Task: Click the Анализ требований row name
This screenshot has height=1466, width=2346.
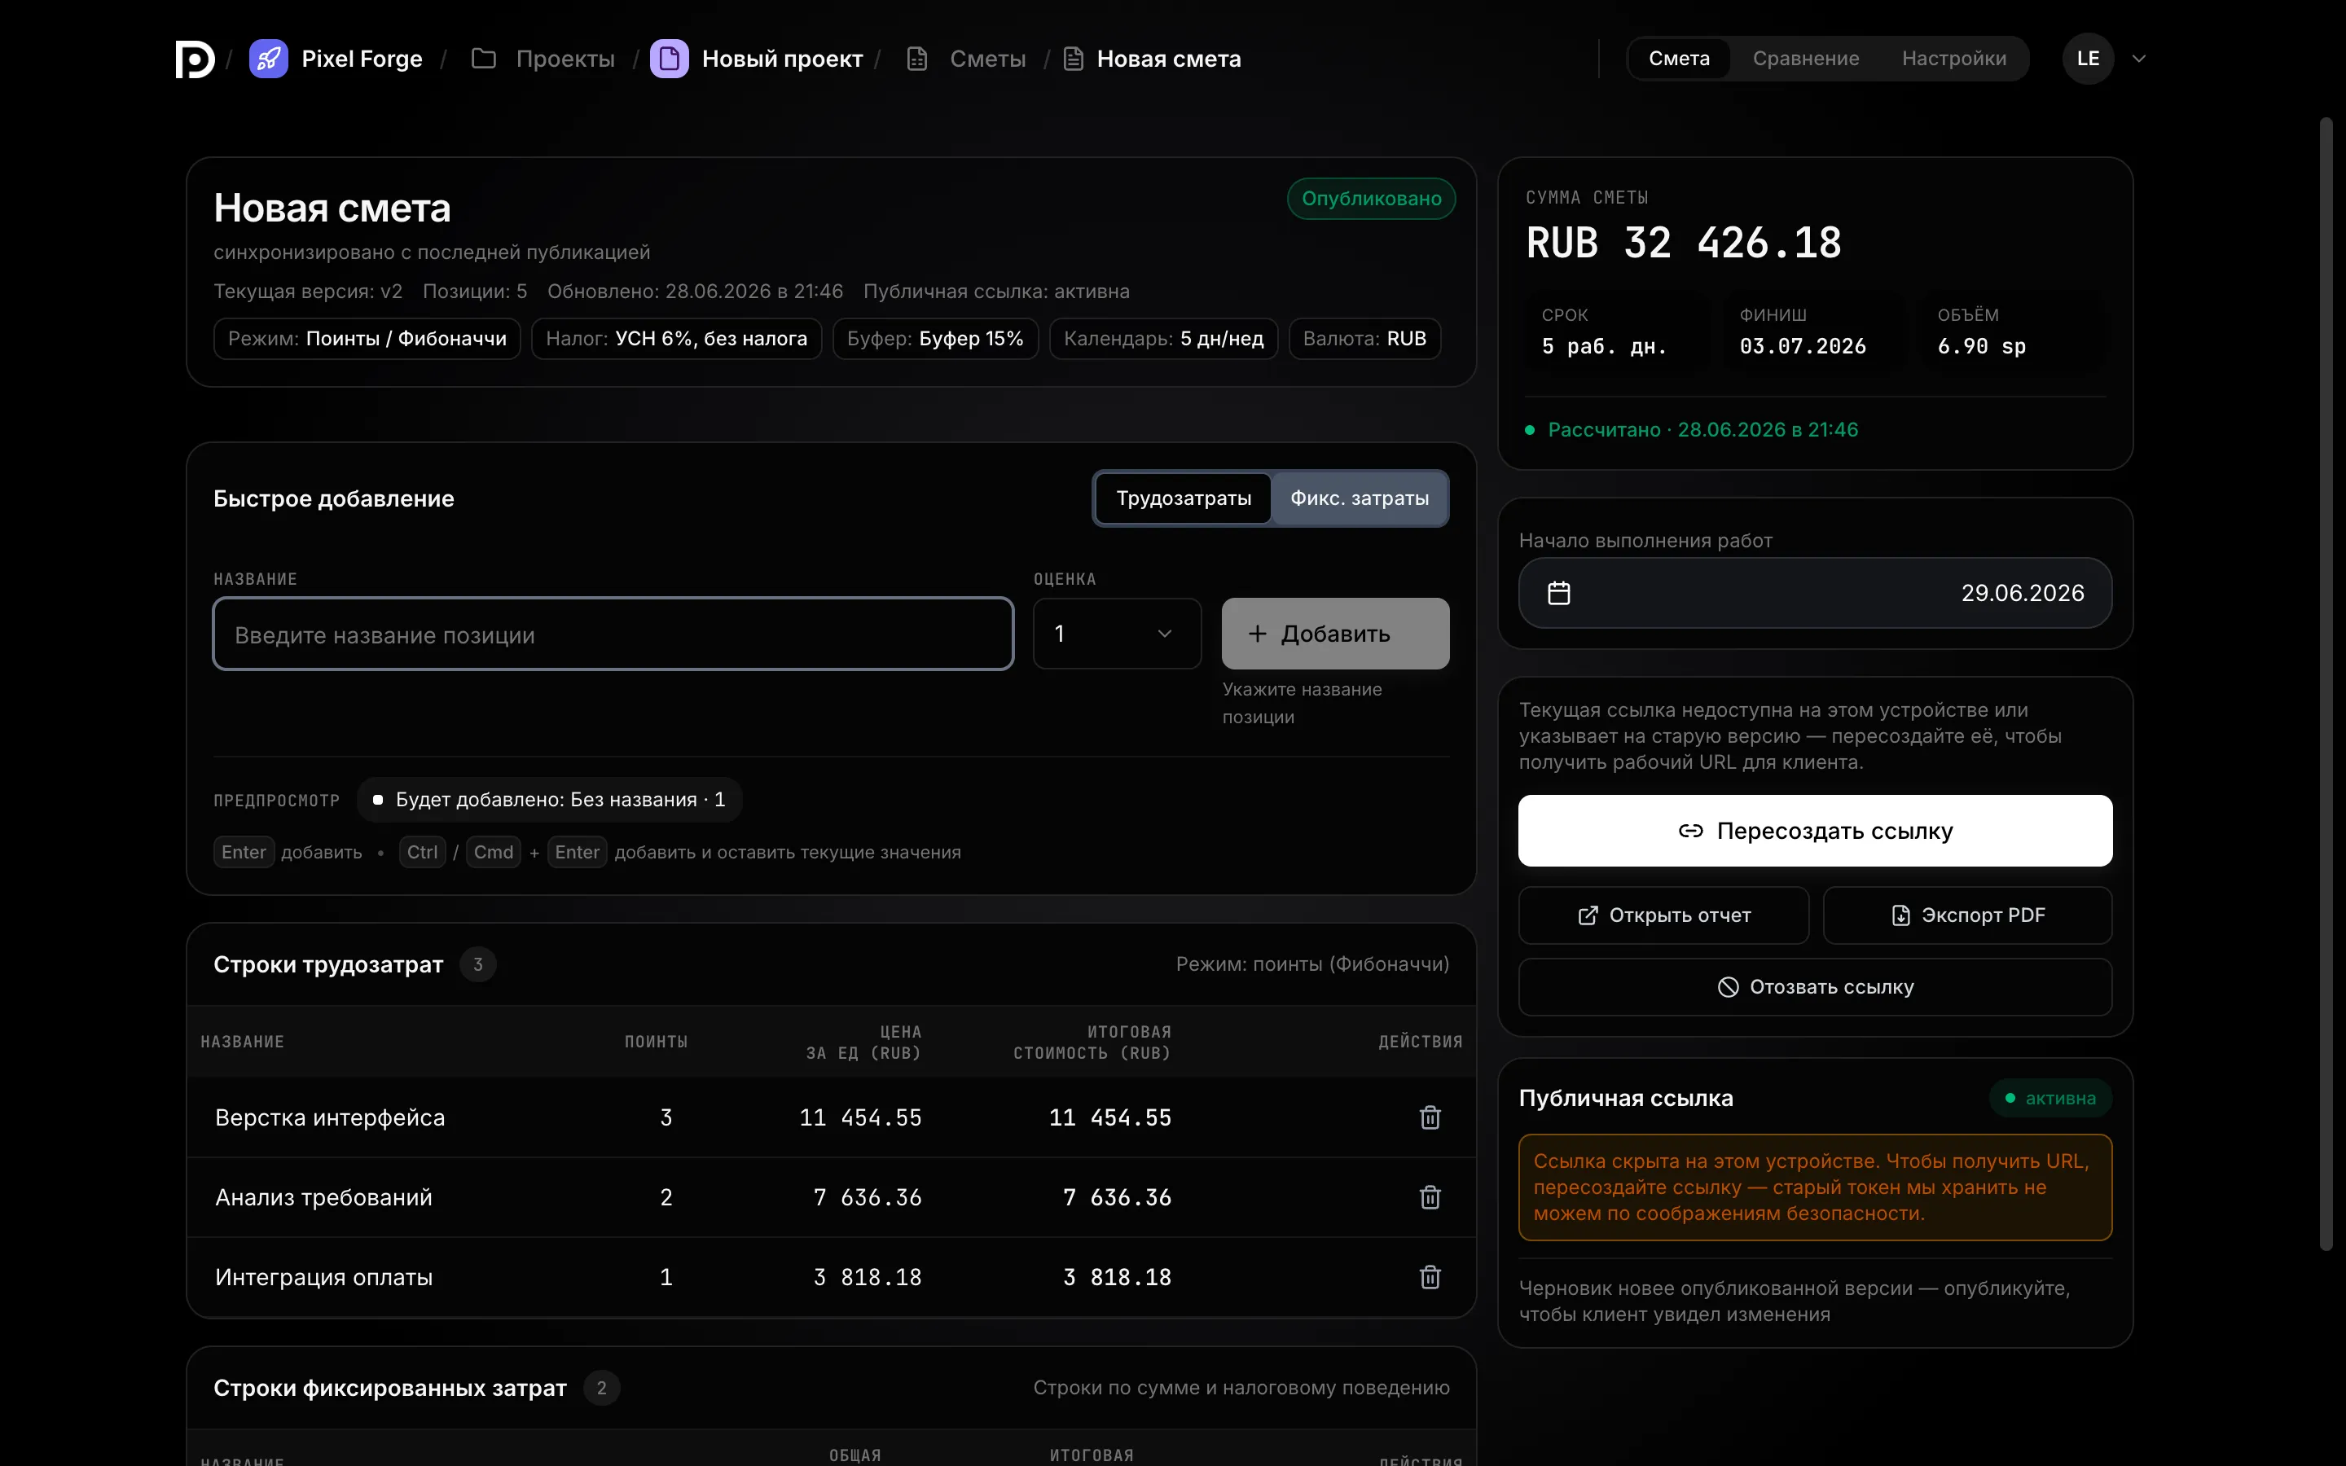Action: (323, 1197)
